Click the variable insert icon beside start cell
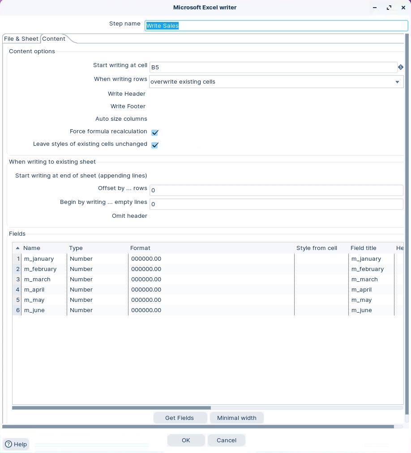 coord(400,67)
